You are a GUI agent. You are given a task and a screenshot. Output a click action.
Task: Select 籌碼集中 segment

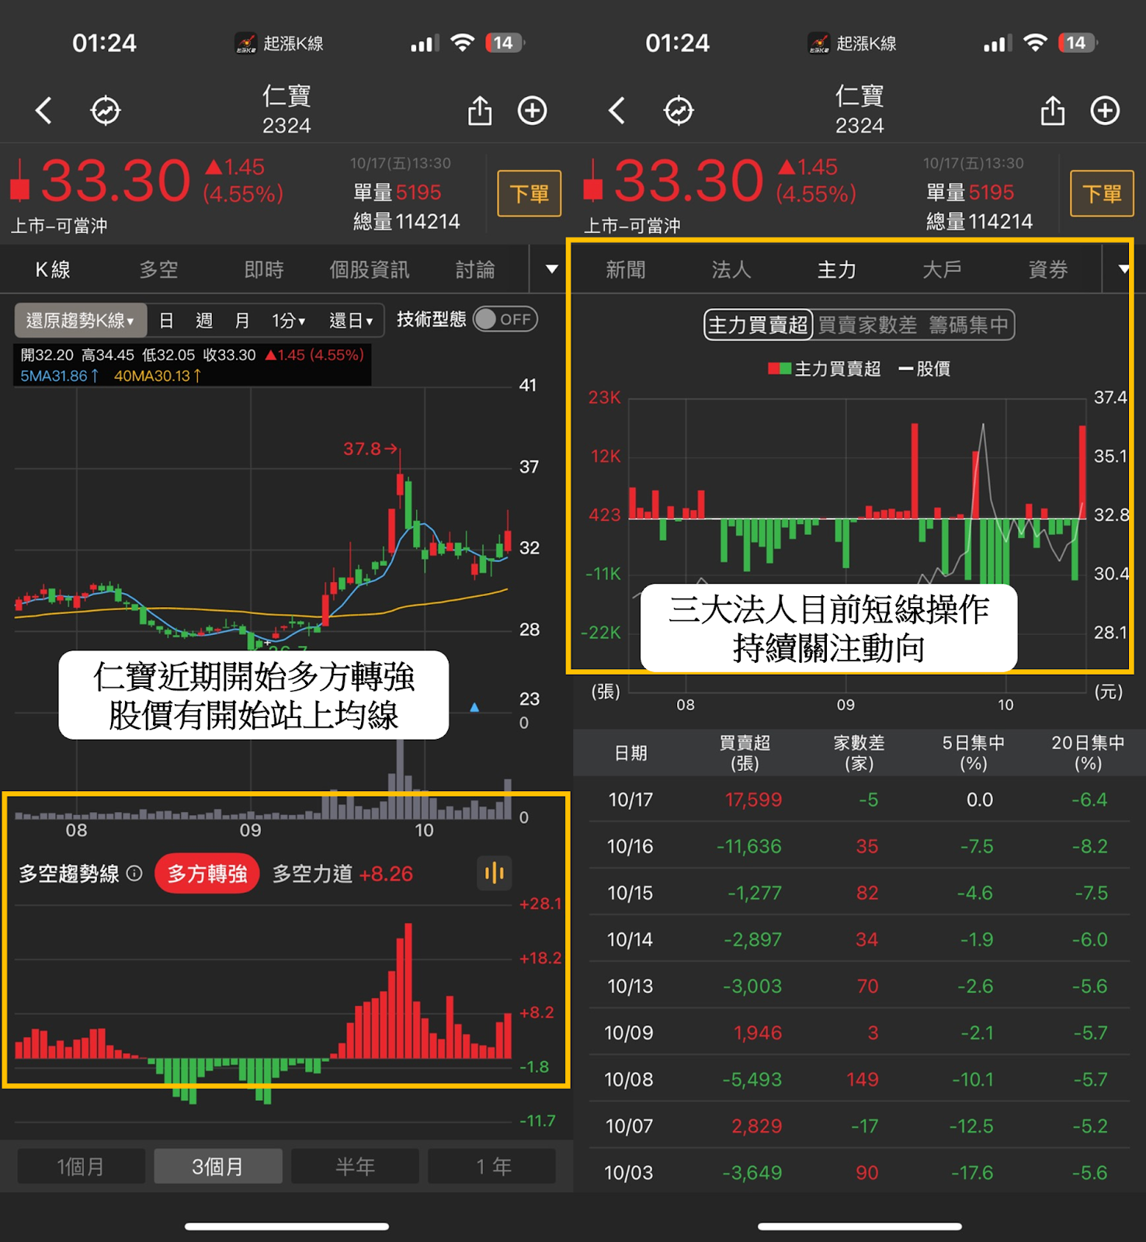pyautogui.click(x=968, y=324)
